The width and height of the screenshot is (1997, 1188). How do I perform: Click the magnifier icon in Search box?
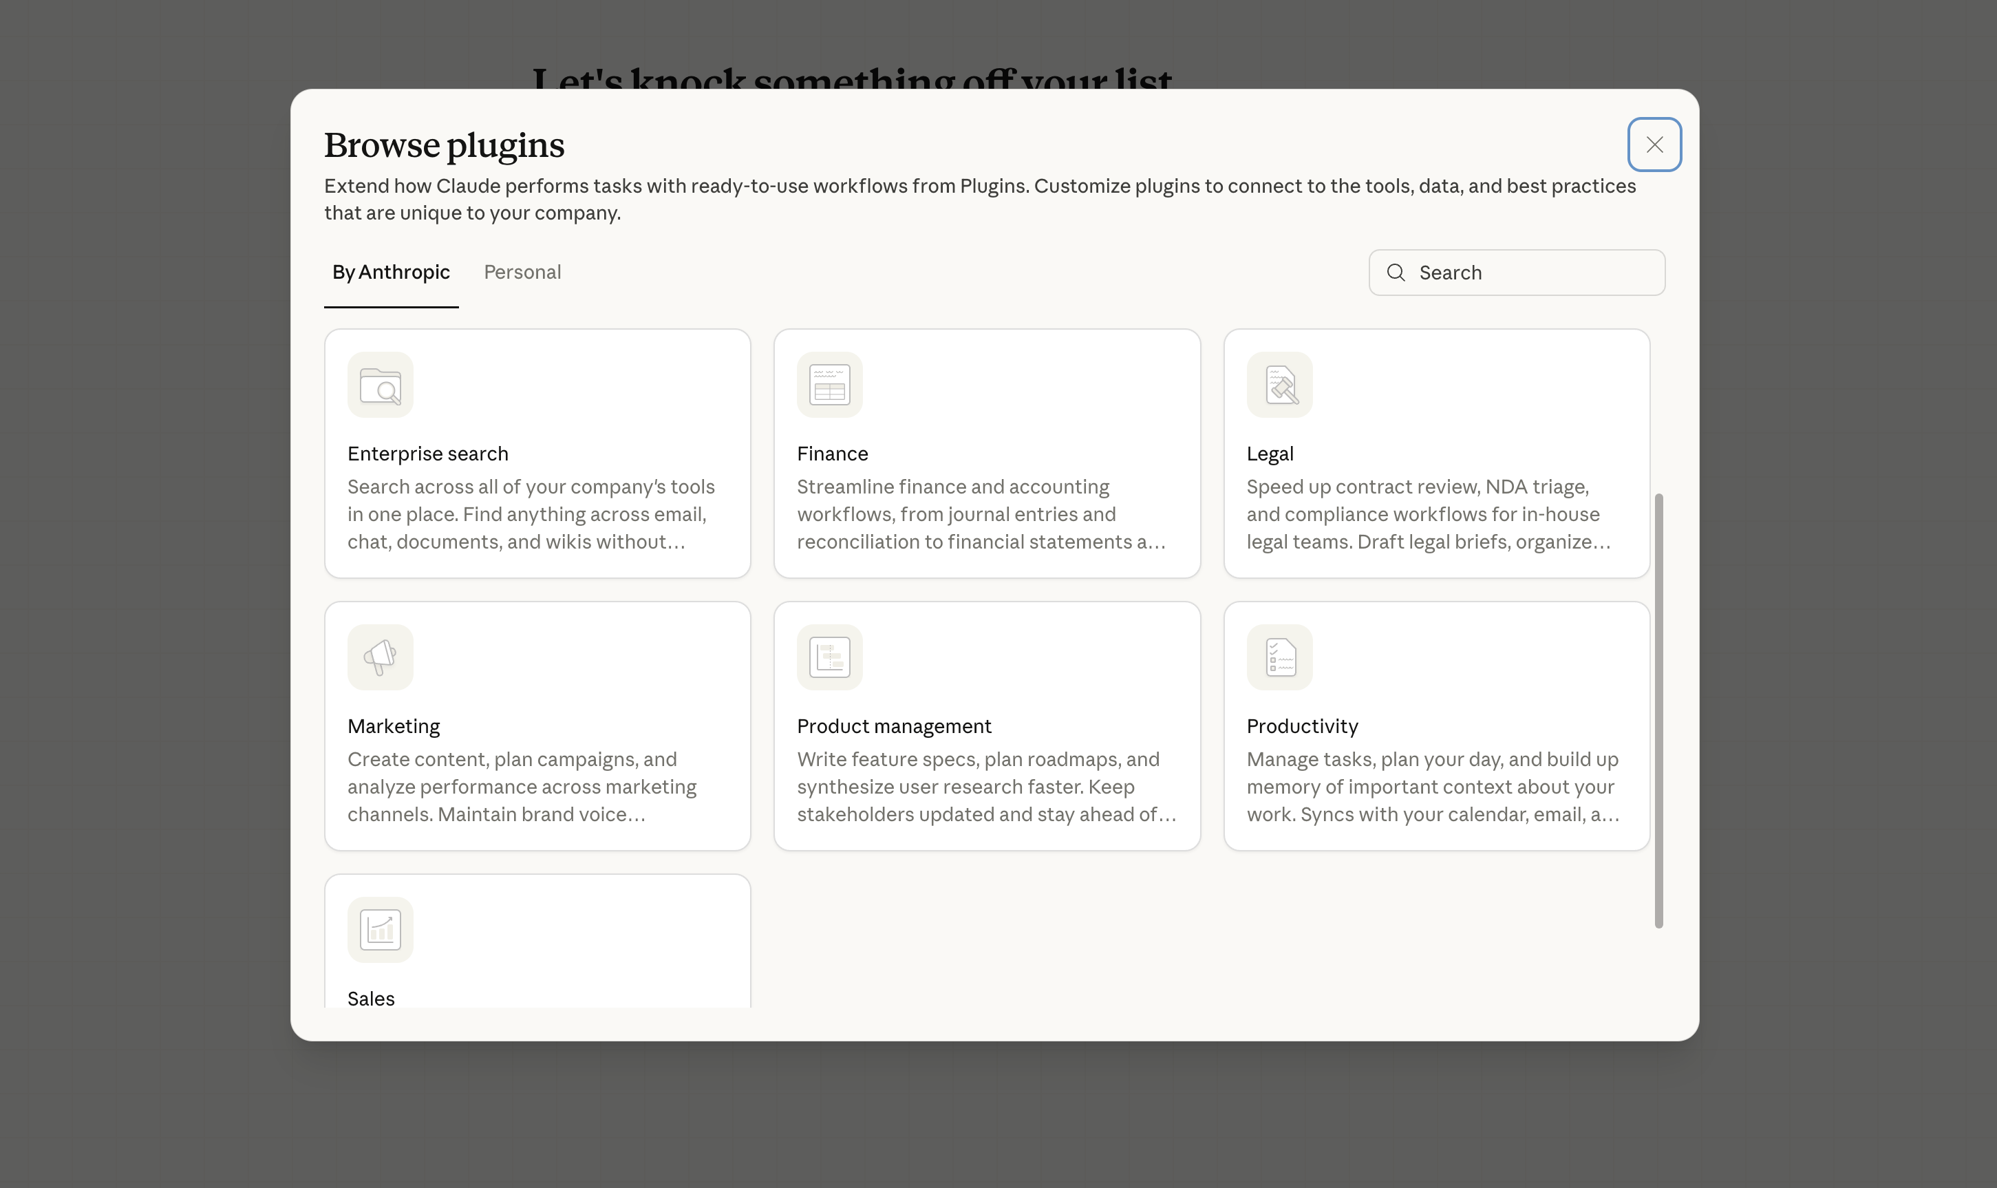(x=1396, y=273)
